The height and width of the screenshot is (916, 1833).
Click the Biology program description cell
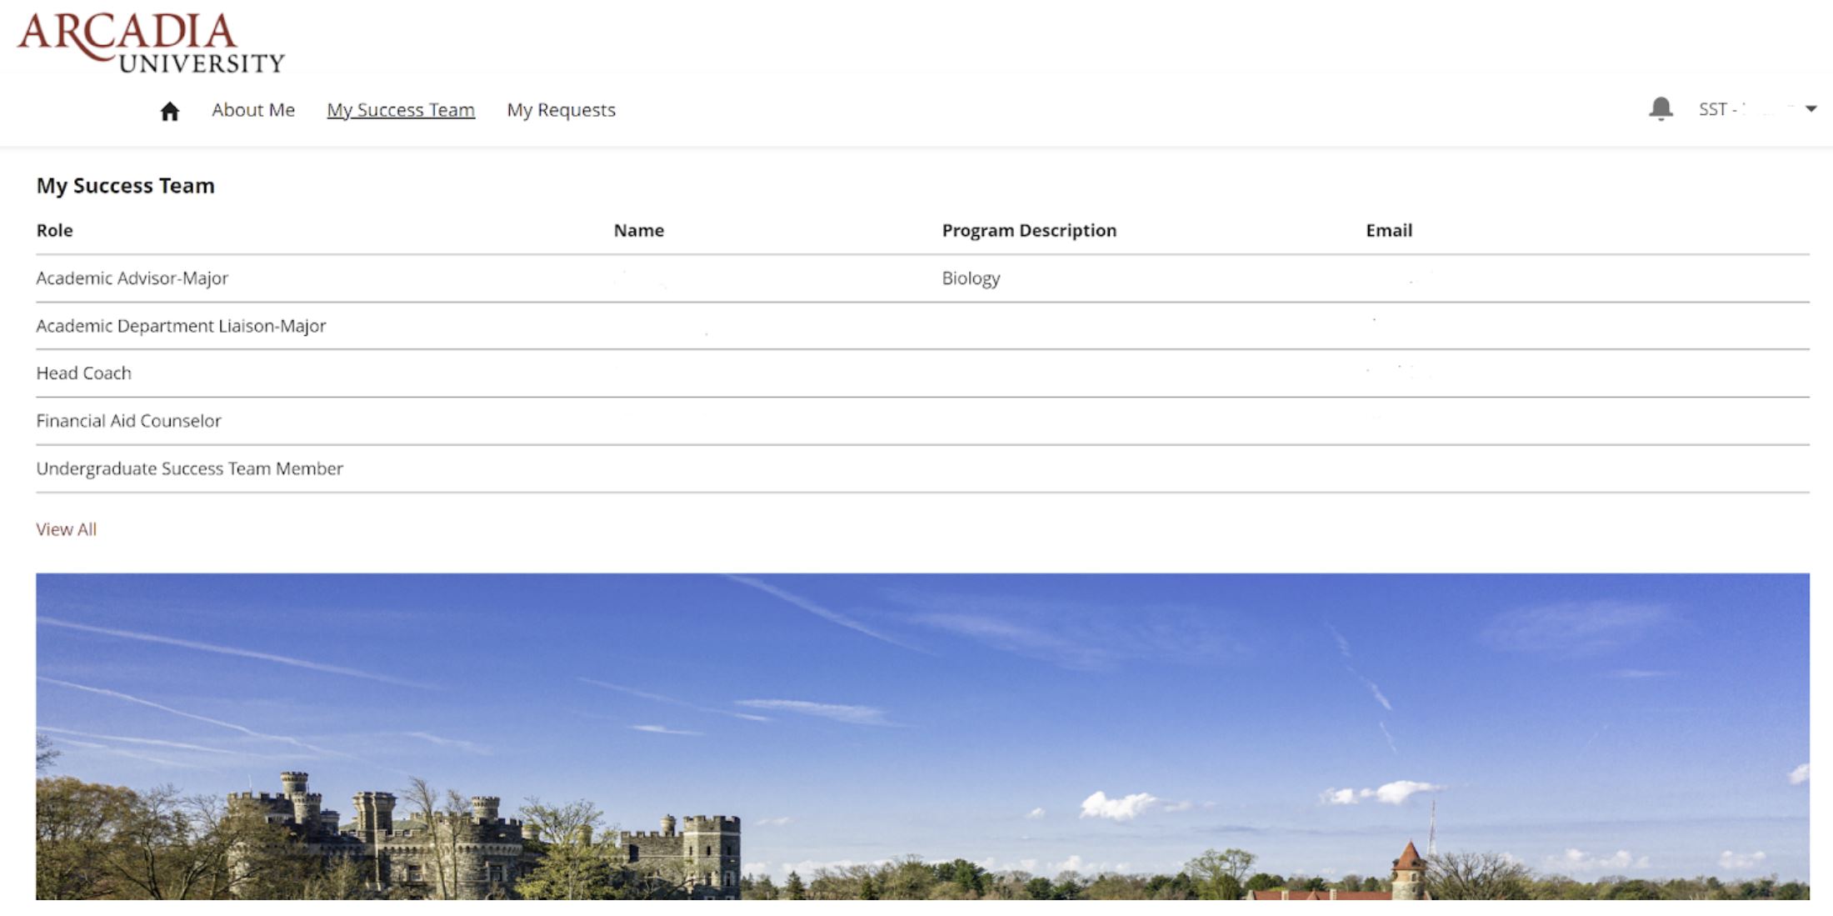[971, 278]
